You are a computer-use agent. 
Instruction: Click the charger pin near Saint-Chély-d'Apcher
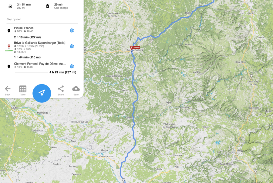click(251, 76)
